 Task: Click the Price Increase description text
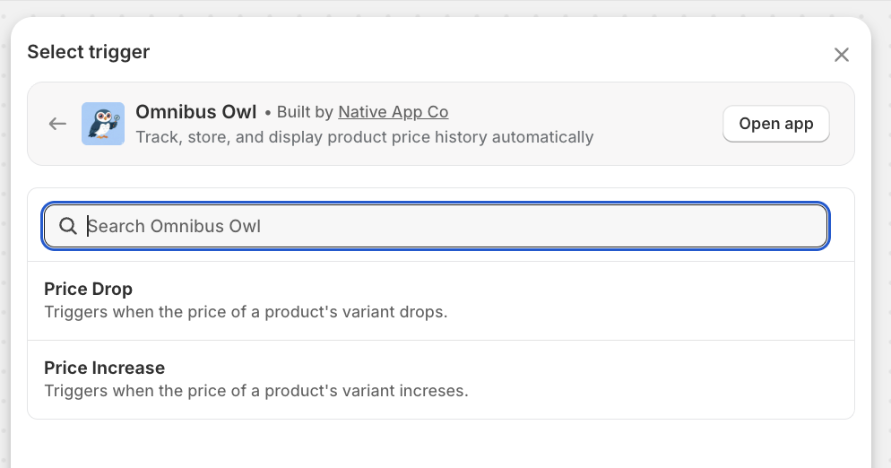[x=255, y=391]
